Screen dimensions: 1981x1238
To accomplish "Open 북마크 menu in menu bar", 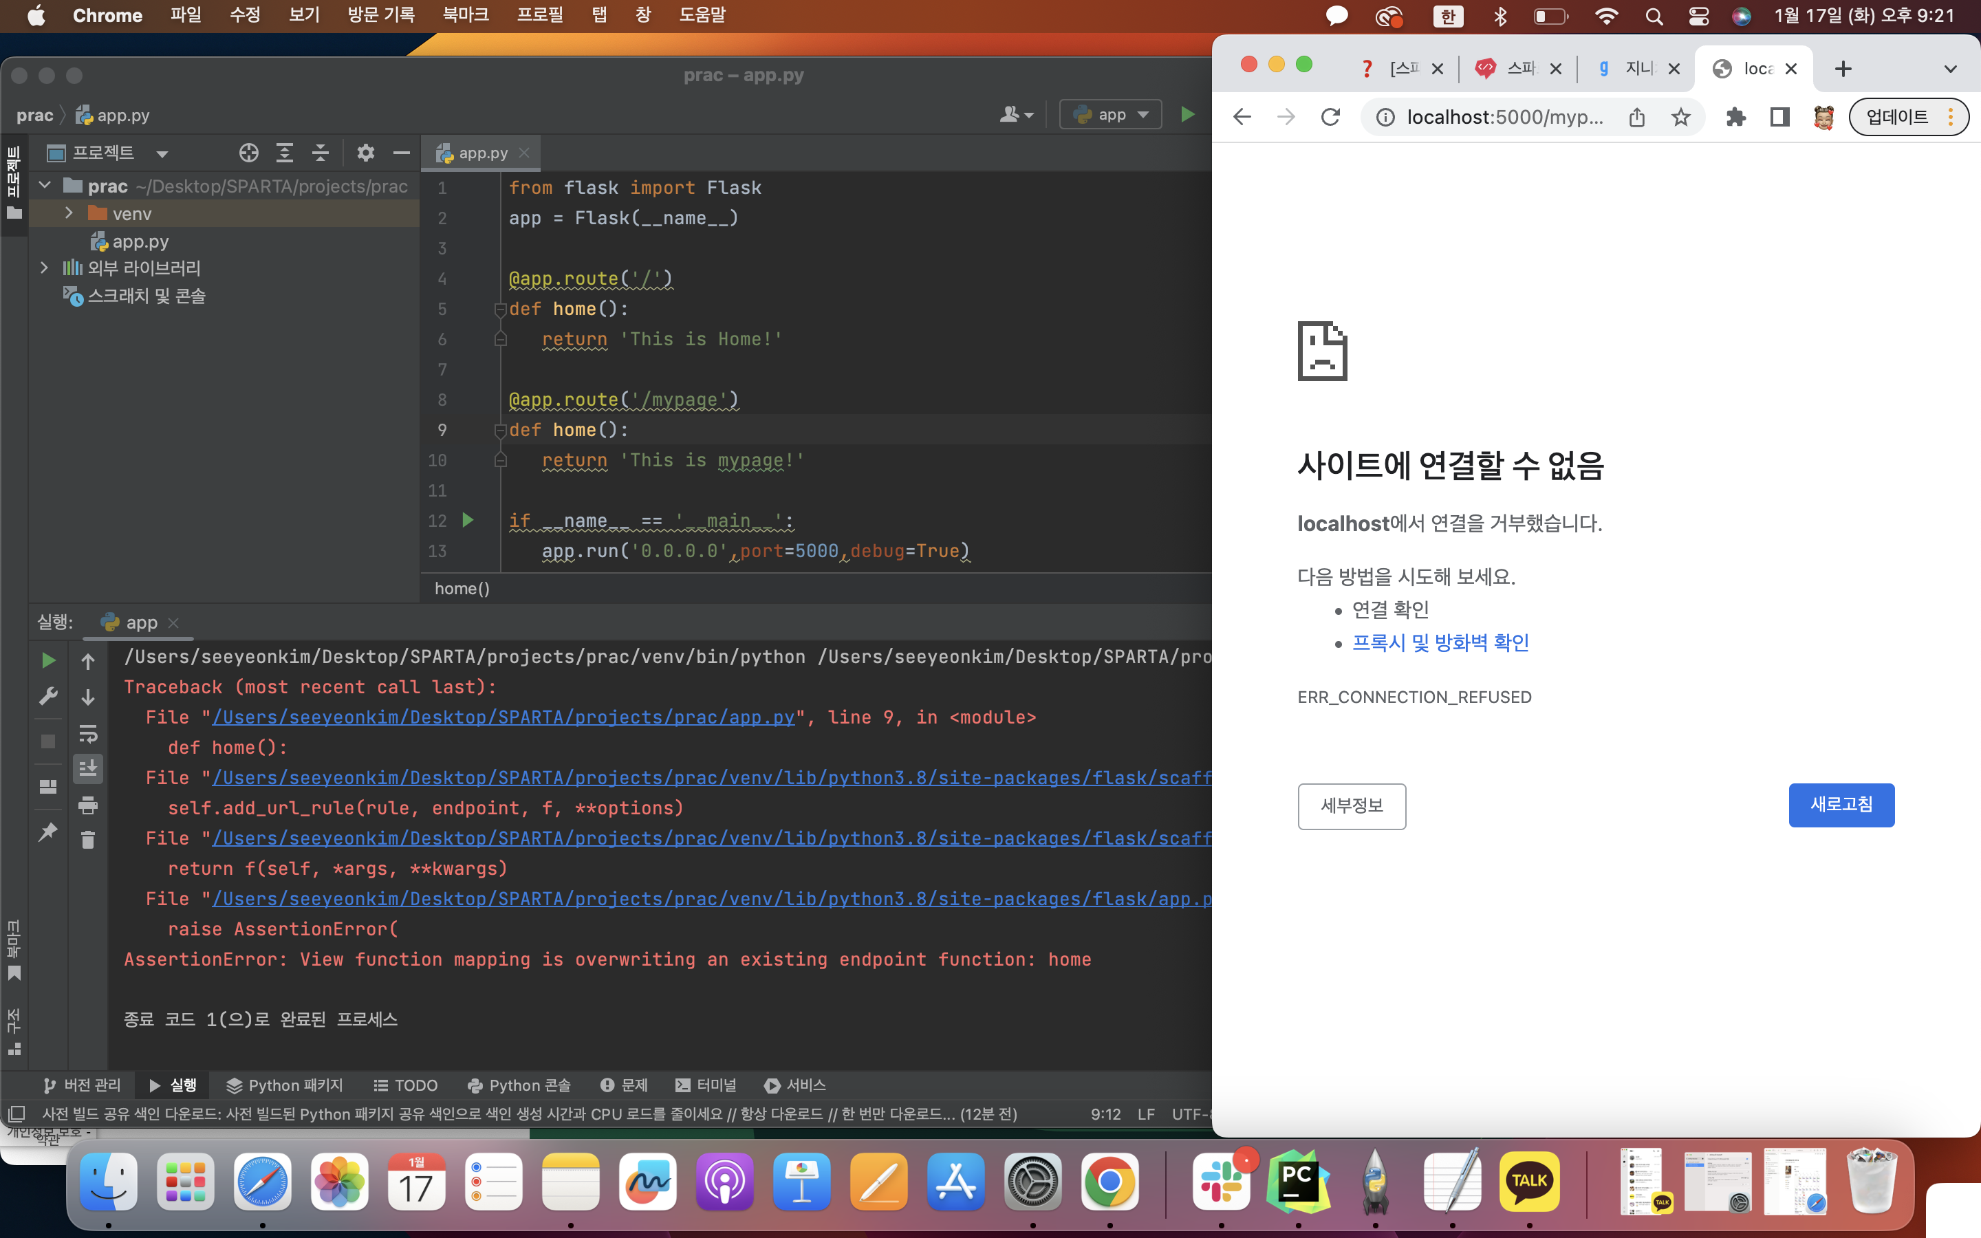I will (465, 16).
